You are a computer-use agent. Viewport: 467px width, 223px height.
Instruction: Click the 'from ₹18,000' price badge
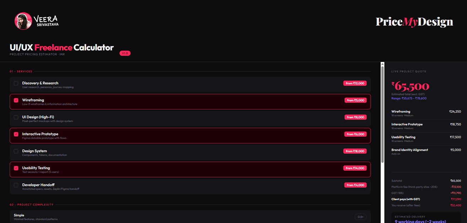pos(355,151)
